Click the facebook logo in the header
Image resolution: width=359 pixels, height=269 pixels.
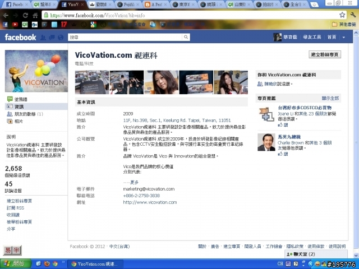(x=20, y=37)
